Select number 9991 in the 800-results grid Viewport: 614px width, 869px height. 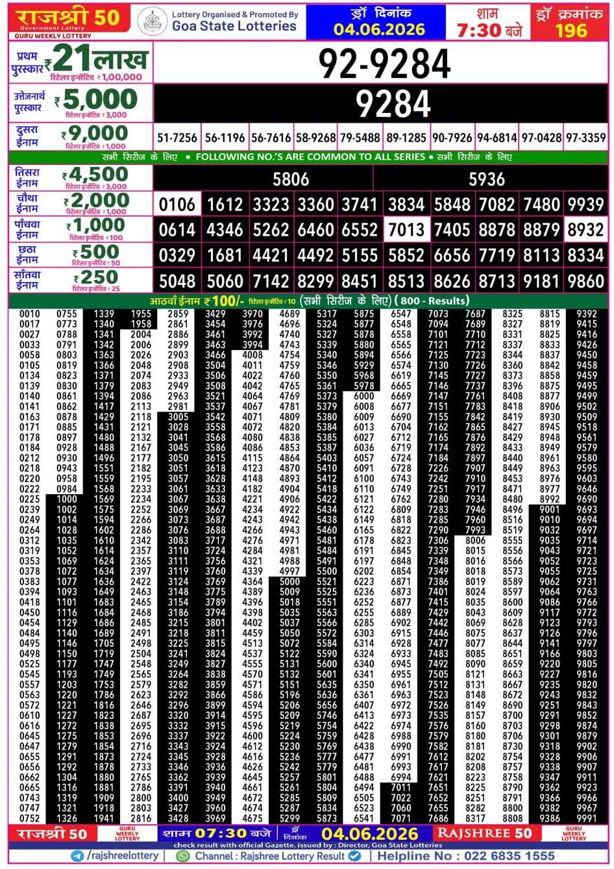(587, 818)
